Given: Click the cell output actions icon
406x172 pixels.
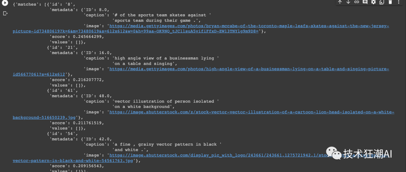Looking at the screenshot, I should click(x=5, y=14).
